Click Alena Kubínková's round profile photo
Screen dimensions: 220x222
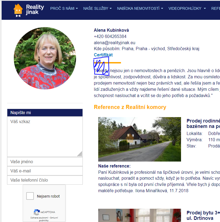pyautogui.click(x=45, y=58)
